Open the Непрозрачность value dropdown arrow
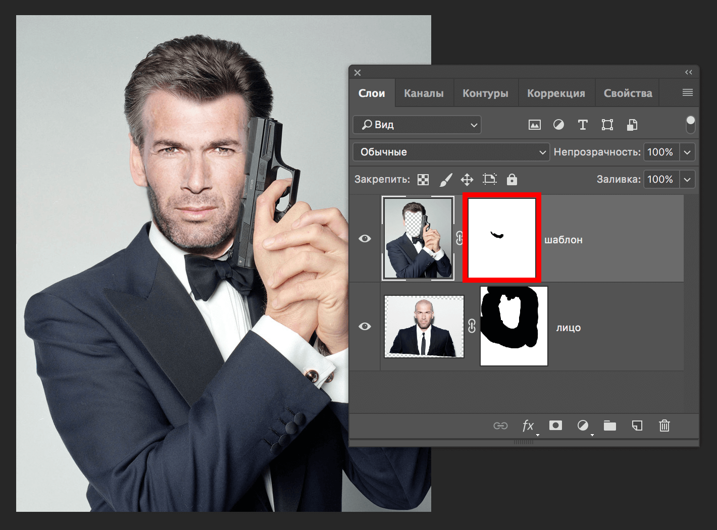 tap(687, 151)
